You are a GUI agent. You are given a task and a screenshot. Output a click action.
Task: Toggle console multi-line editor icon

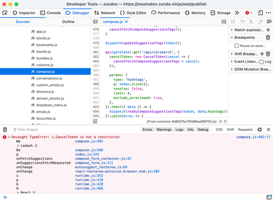(x=269, y=197)
